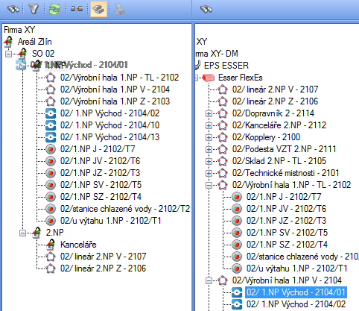
Task: Click detector icon of 02/ 1.NP Východ - 2104/02 in left tree
Action: click(51, 113)
